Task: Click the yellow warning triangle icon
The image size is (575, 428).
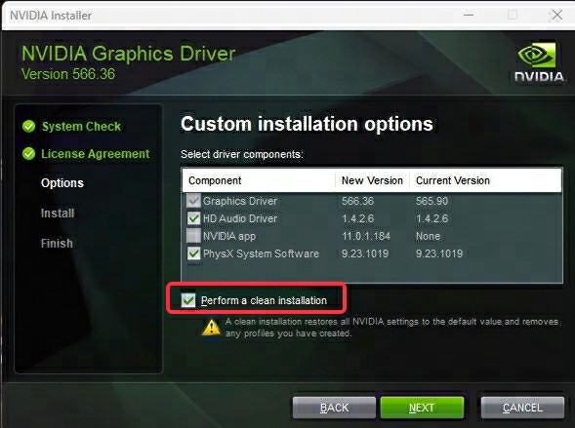Action: 211,327
